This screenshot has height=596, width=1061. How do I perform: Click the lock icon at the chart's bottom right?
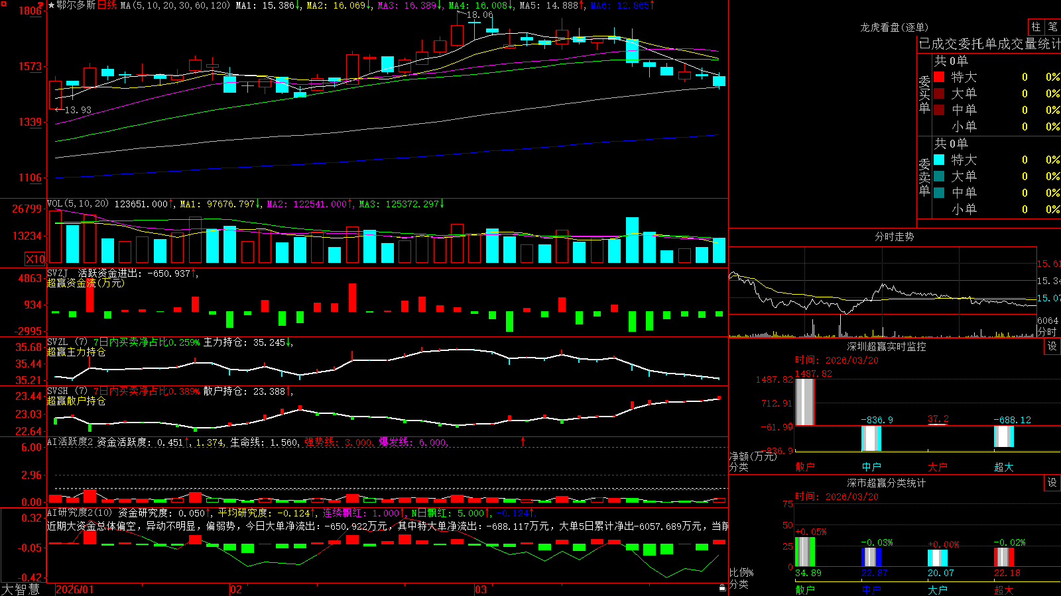722,587
